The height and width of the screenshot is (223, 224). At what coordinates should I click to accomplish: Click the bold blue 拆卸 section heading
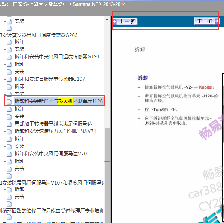[142, 78]
